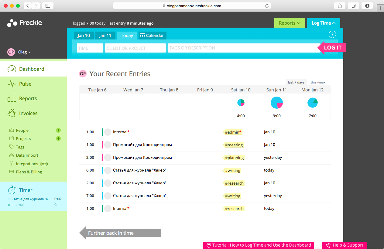The image size is (384, 249).
Task: Open Plans & Billing
Action: point(29,172)
